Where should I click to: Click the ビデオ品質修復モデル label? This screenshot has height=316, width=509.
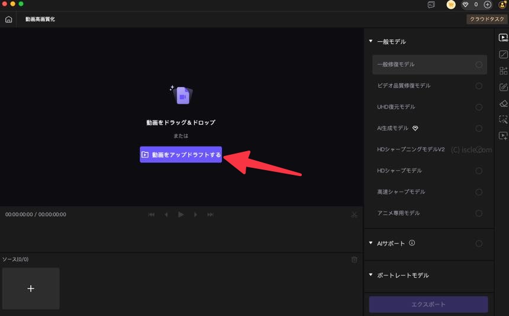pos(404,86)
